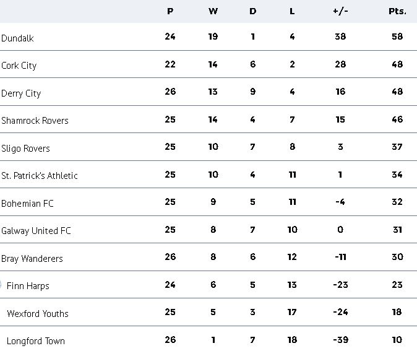The width and height of the screenshot is (417, 351).
Task: Open the Sligo Rovers team page
Action: tap(25, 149)
